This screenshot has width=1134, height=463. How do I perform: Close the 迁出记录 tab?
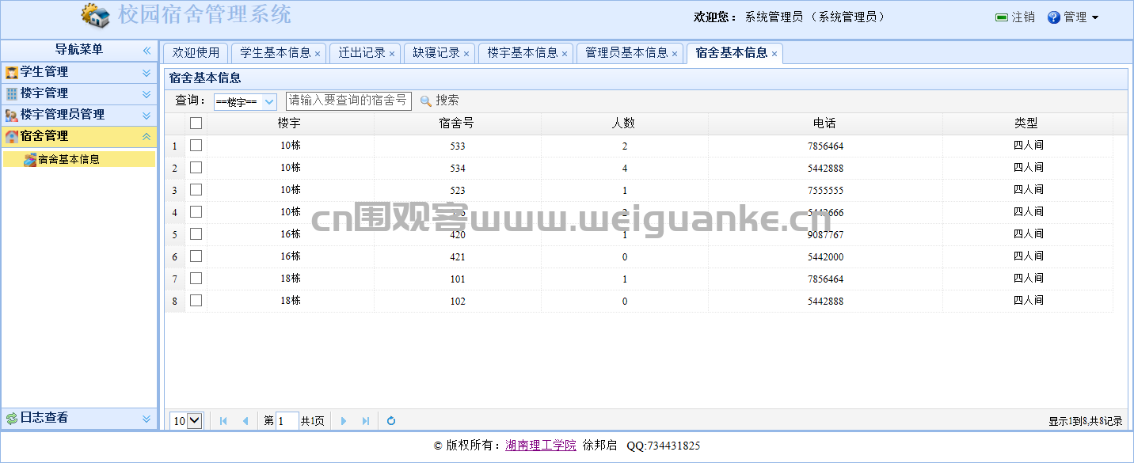(x=392, y=54)
